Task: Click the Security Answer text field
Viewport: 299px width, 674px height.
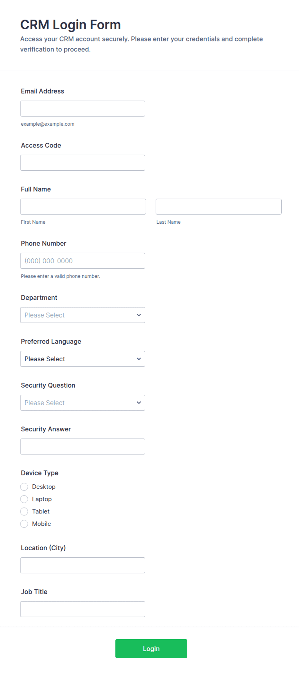Action: [83, 446]
